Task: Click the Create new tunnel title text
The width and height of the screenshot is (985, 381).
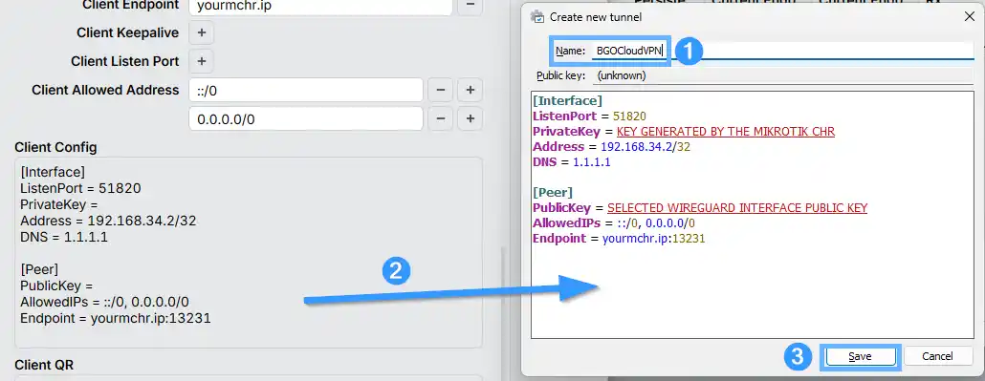Action: coord(596,17)
